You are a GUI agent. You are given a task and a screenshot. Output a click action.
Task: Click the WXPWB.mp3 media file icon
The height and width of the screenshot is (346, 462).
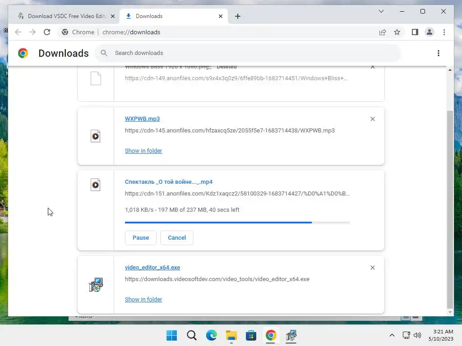coord(96,136)
